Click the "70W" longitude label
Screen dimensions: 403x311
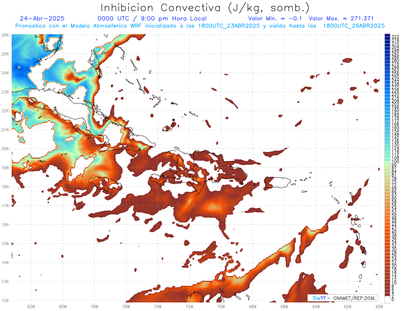221,306
